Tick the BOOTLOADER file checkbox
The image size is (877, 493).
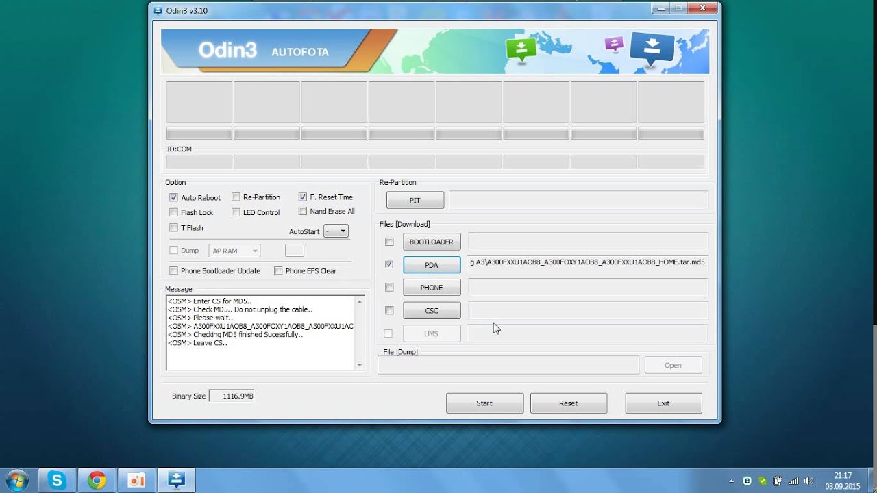pyautogui.click(x=389, y=242)
